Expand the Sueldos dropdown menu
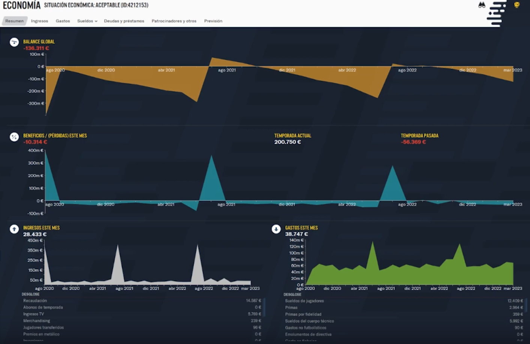Screen dimensions: 530x344 [x=87, y=21]
